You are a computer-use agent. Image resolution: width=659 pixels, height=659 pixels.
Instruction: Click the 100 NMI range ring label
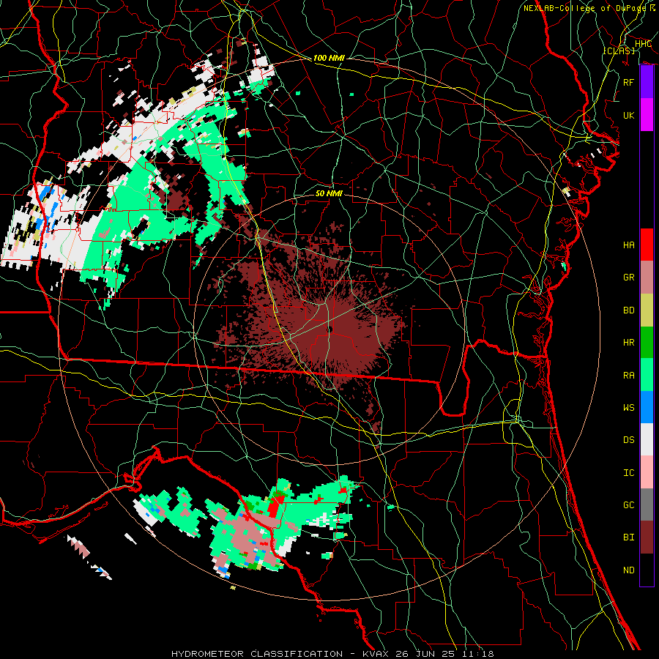tap(329, 58)
